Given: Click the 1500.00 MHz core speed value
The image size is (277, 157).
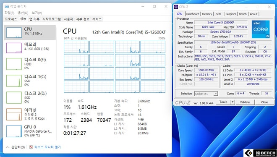Looking at the screenshot, I should [206, 70].
